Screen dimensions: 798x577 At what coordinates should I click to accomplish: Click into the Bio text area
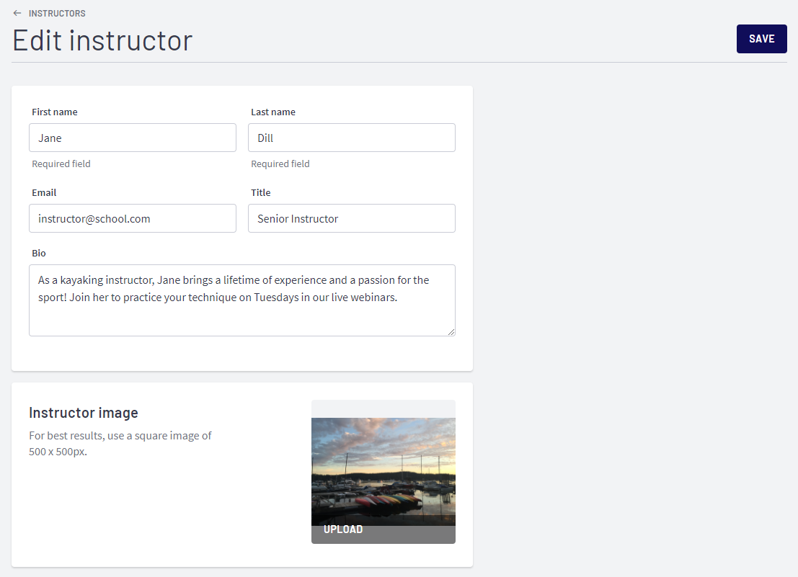242,300
